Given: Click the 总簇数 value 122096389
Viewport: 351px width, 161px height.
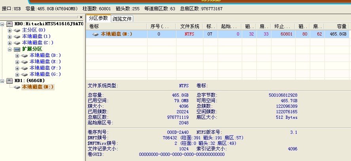Looking at the screenshot, I should 286,106.
